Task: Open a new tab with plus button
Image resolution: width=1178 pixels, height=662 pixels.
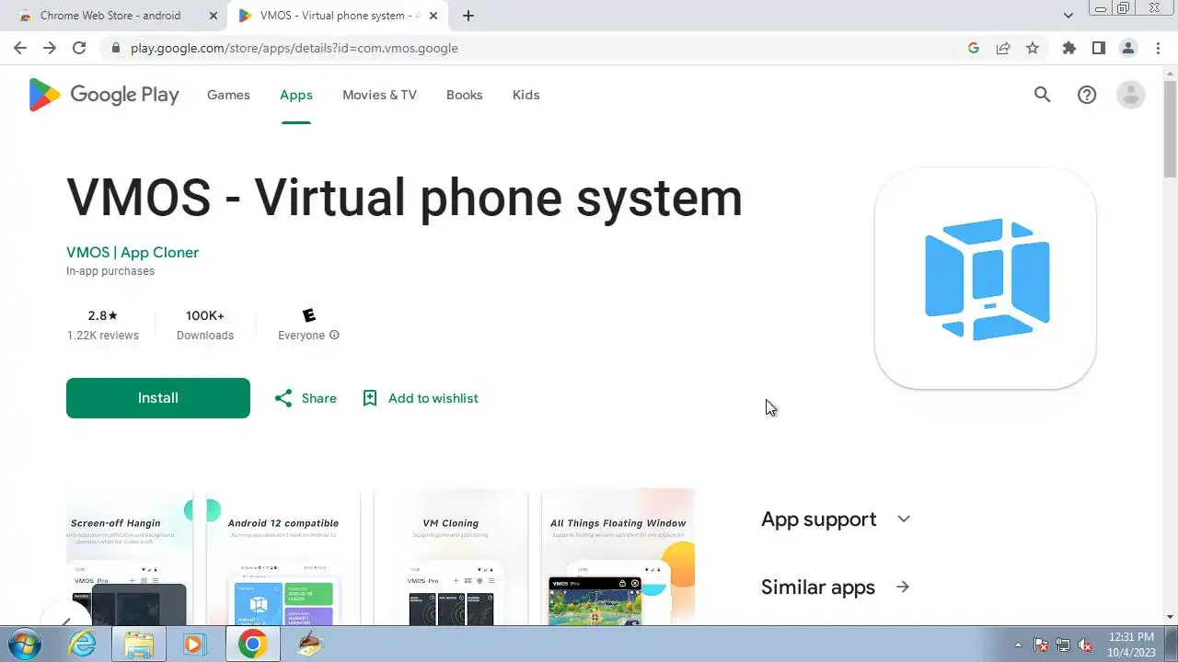Action: tap(468, 16)
